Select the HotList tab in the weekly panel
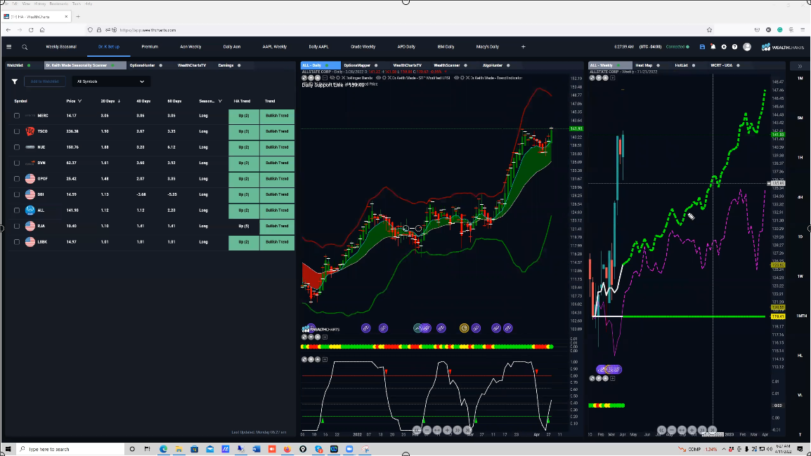 pos(681,65)
